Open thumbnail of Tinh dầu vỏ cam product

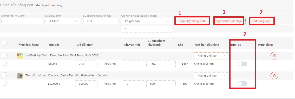[20, 75]
